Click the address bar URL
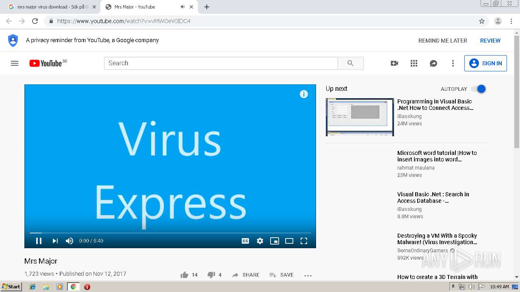This screenshot has width=520, height=292. (x=123, y=21)
